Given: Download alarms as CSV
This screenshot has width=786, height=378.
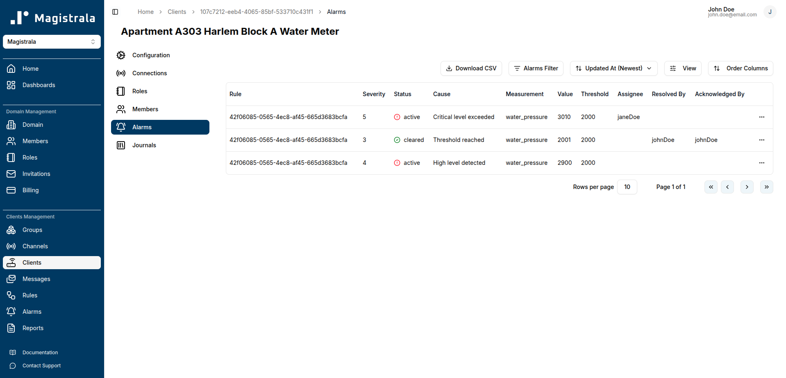Looking at the screenshot, I should coord(471,68).
